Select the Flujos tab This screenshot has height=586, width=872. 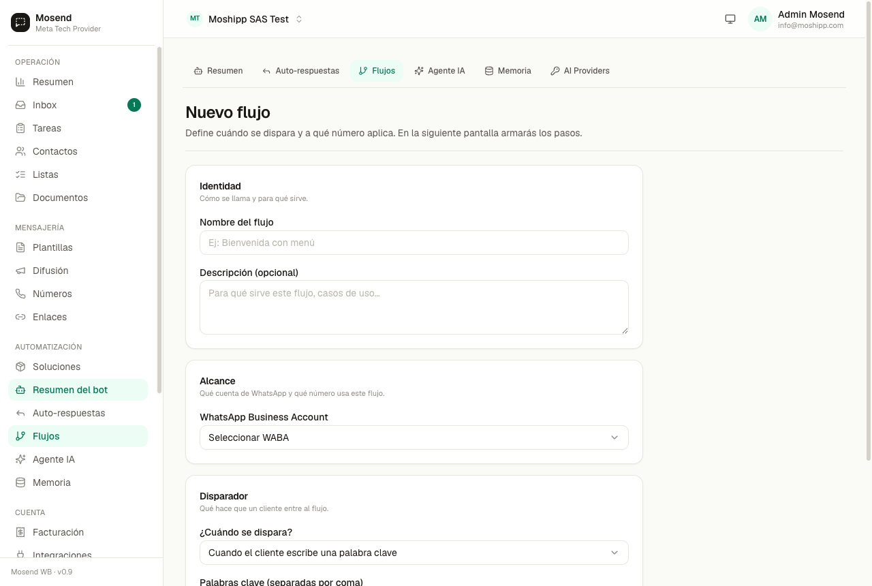377,71
